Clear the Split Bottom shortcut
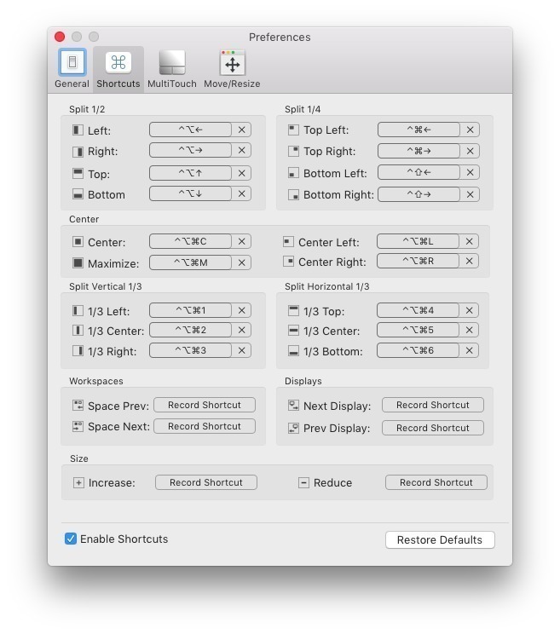Viewport: 560px width, 634px height. [x=242, y=193]
